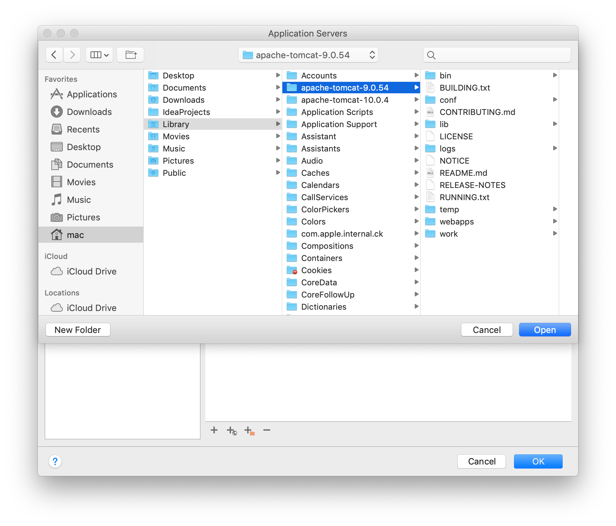
Task: Open the logs folder
Action: 490,148
